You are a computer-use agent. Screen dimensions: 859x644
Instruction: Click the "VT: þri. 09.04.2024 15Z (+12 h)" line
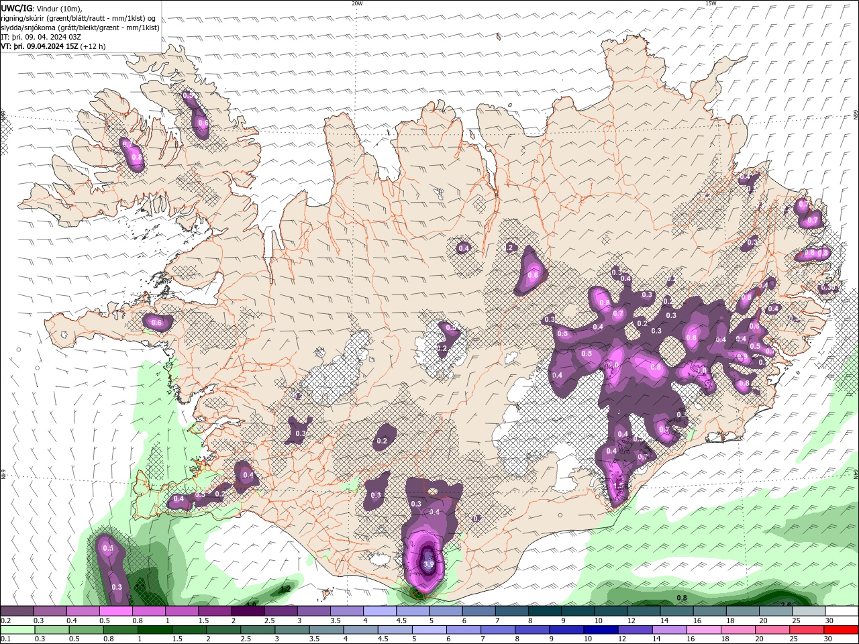[x=53, y=46]
